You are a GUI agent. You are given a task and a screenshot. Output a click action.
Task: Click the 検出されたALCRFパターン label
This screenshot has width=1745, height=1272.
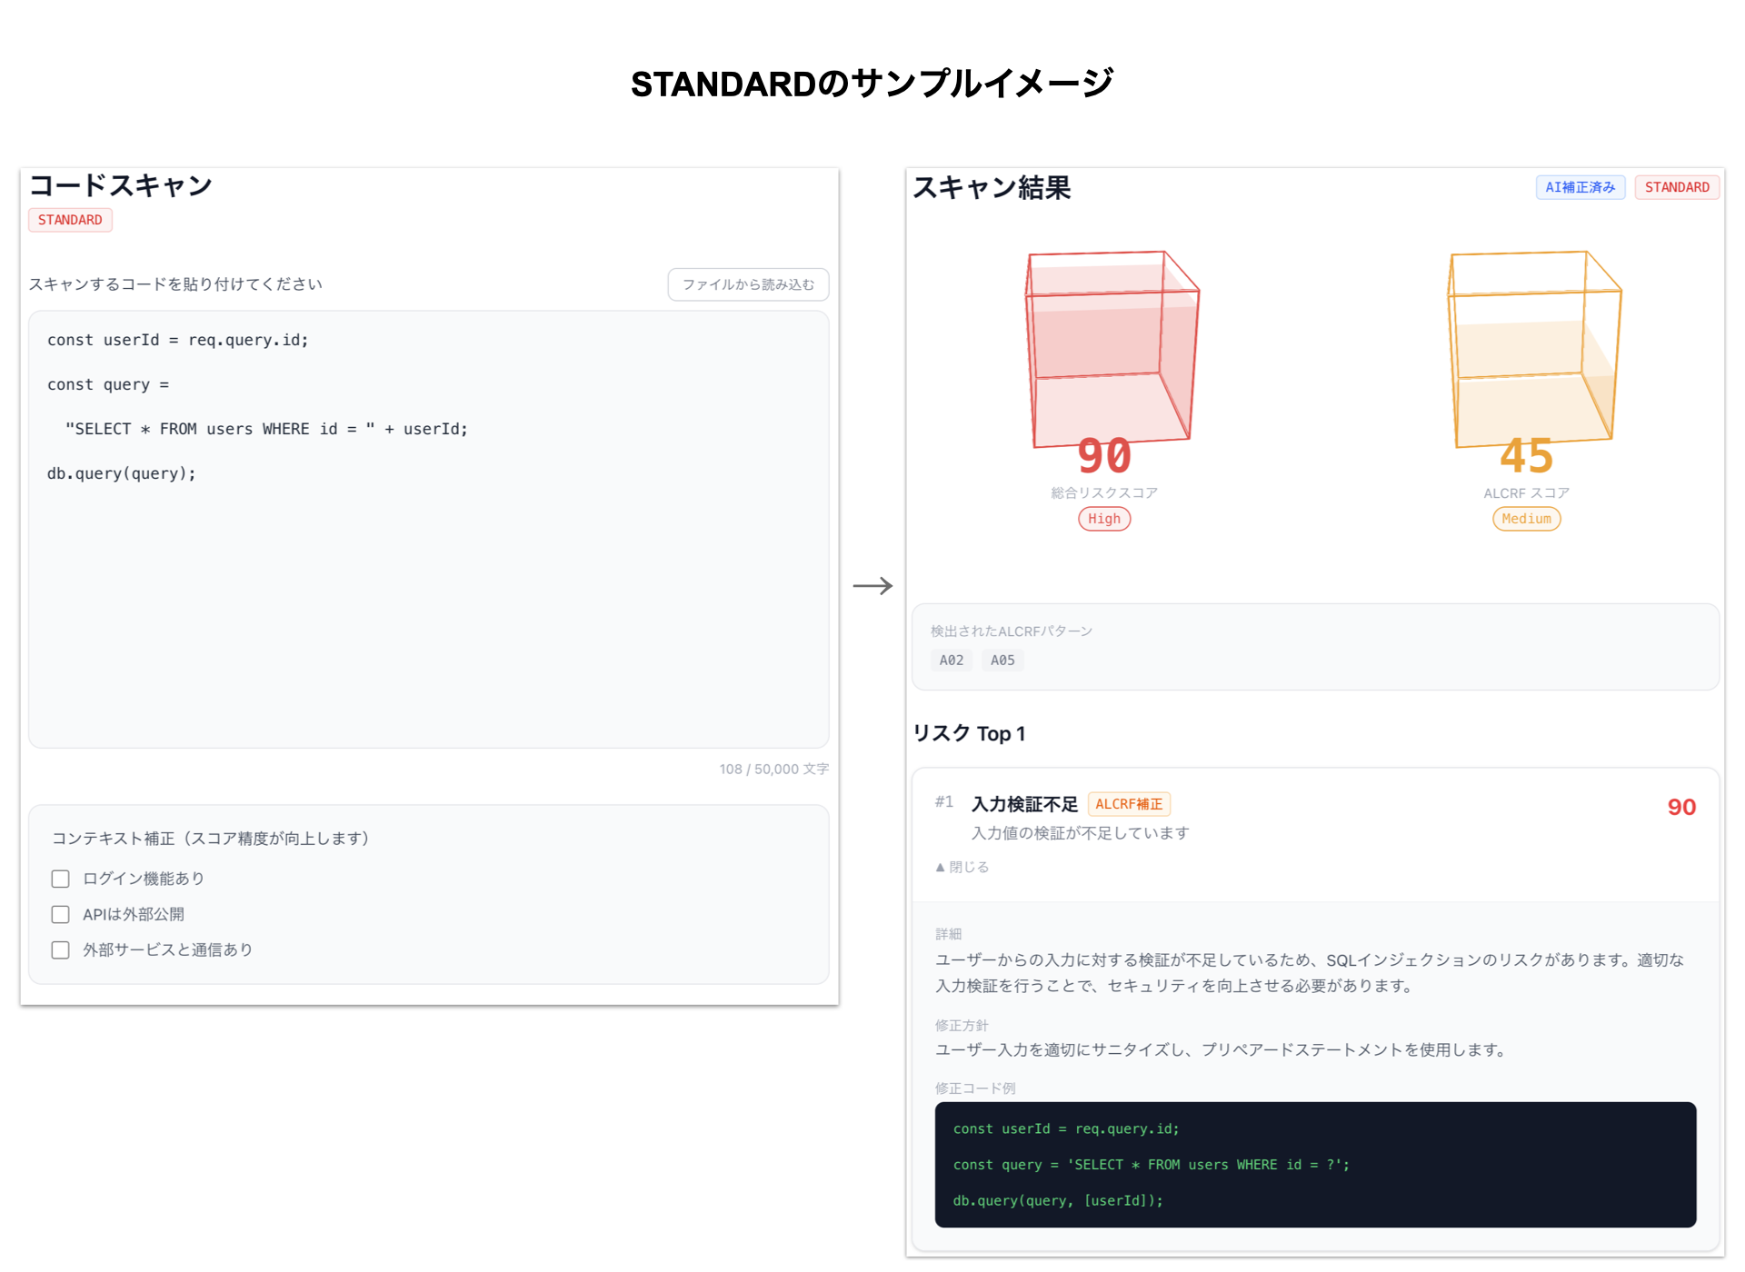(1012, 631)
